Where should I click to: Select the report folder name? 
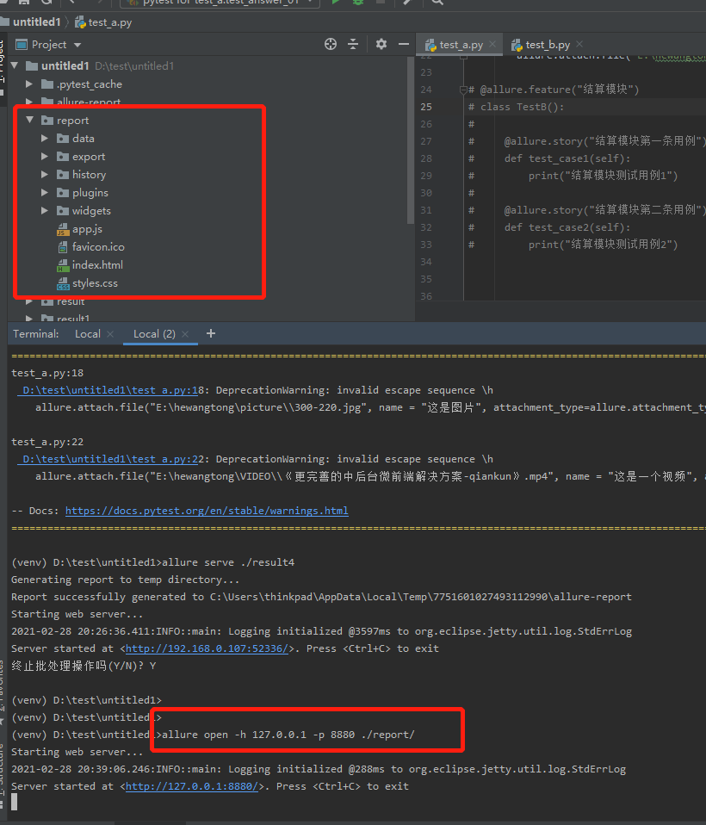pyautogui.click(x=72, y=121)
